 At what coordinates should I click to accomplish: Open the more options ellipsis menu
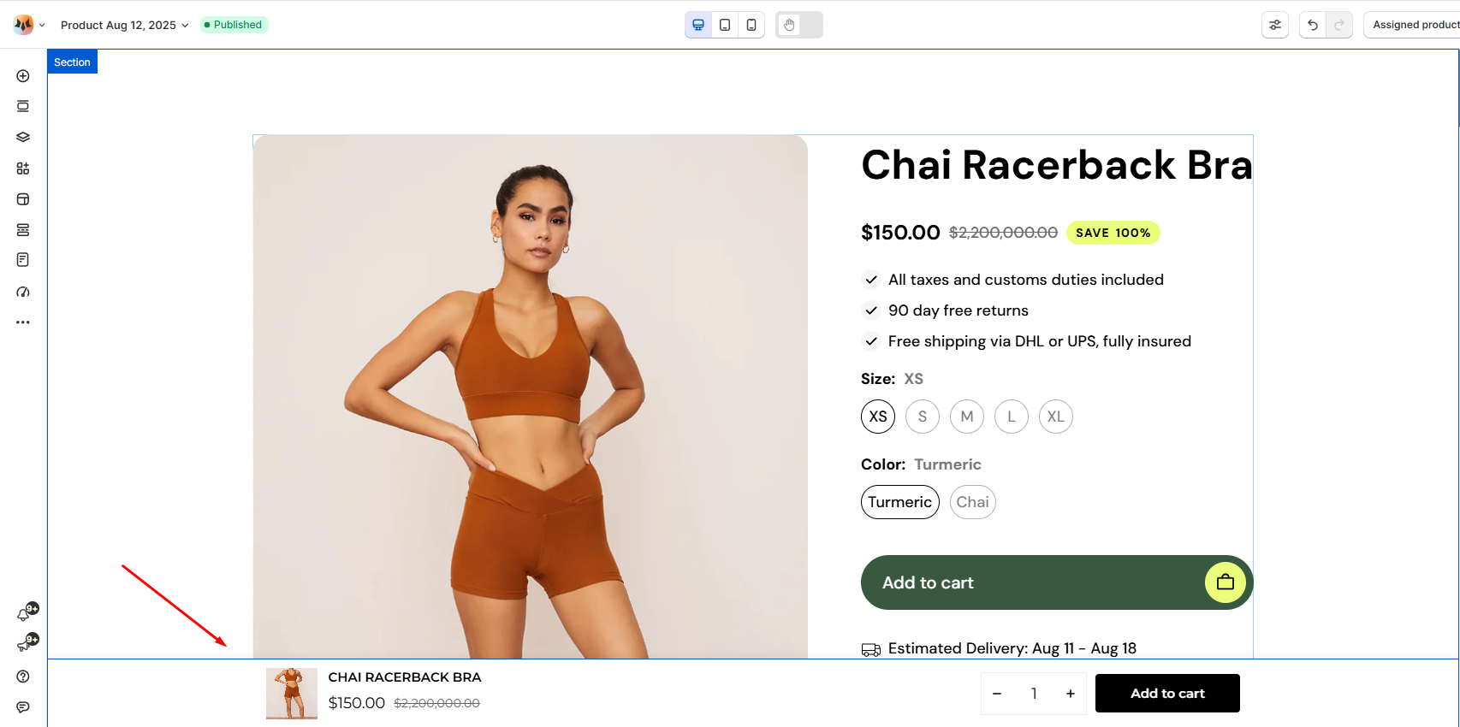(23, 322)
